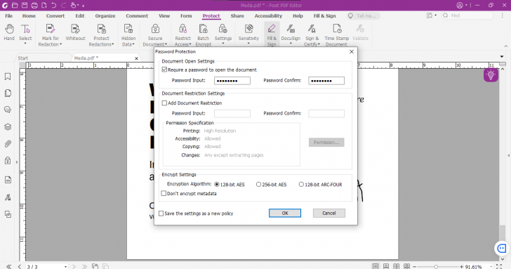This screenshot has height=269, width=511.
Task: Click the Tell me search box
Action: [364, 15]
